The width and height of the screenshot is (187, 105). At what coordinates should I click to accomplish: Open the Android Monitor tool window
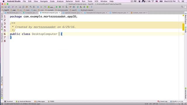pyautogui.click(x=23, y=101)
